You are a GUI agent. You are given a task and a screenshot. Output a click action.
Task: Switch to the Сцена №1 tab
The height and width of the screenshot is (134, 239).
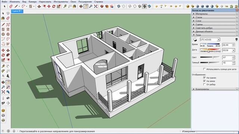(17, 11)
